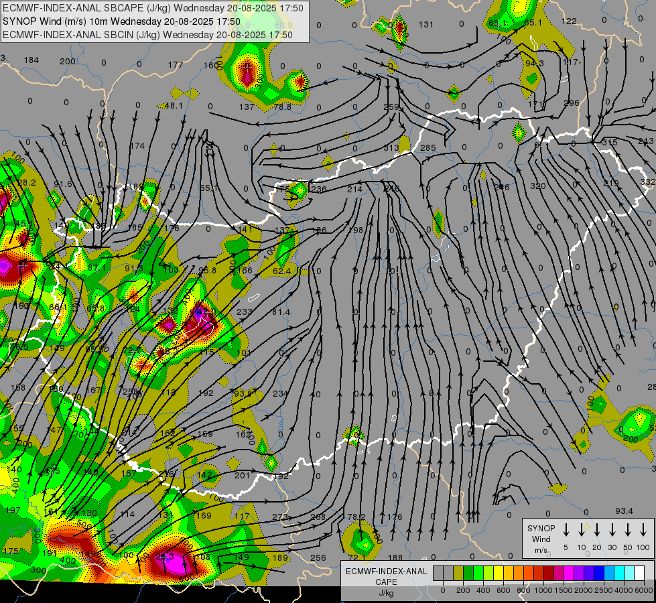Click the map value 93.4 above the wind legend
The height and width of the screenshot is (603, 656).
625,511
